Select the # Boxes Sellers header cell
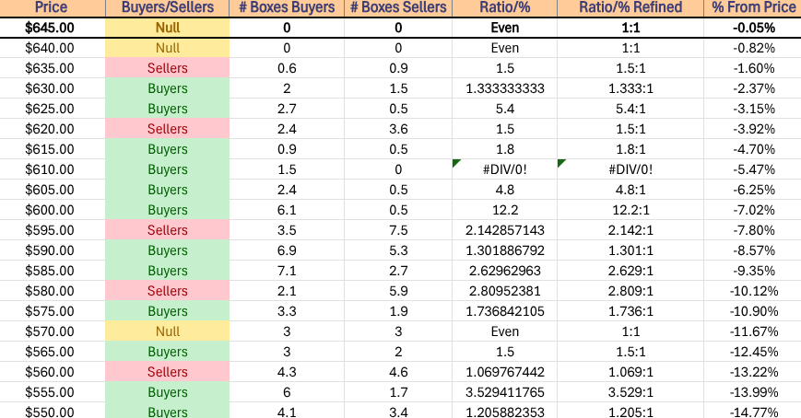This screenshot has height=418, width=801. tap(398, 7)
